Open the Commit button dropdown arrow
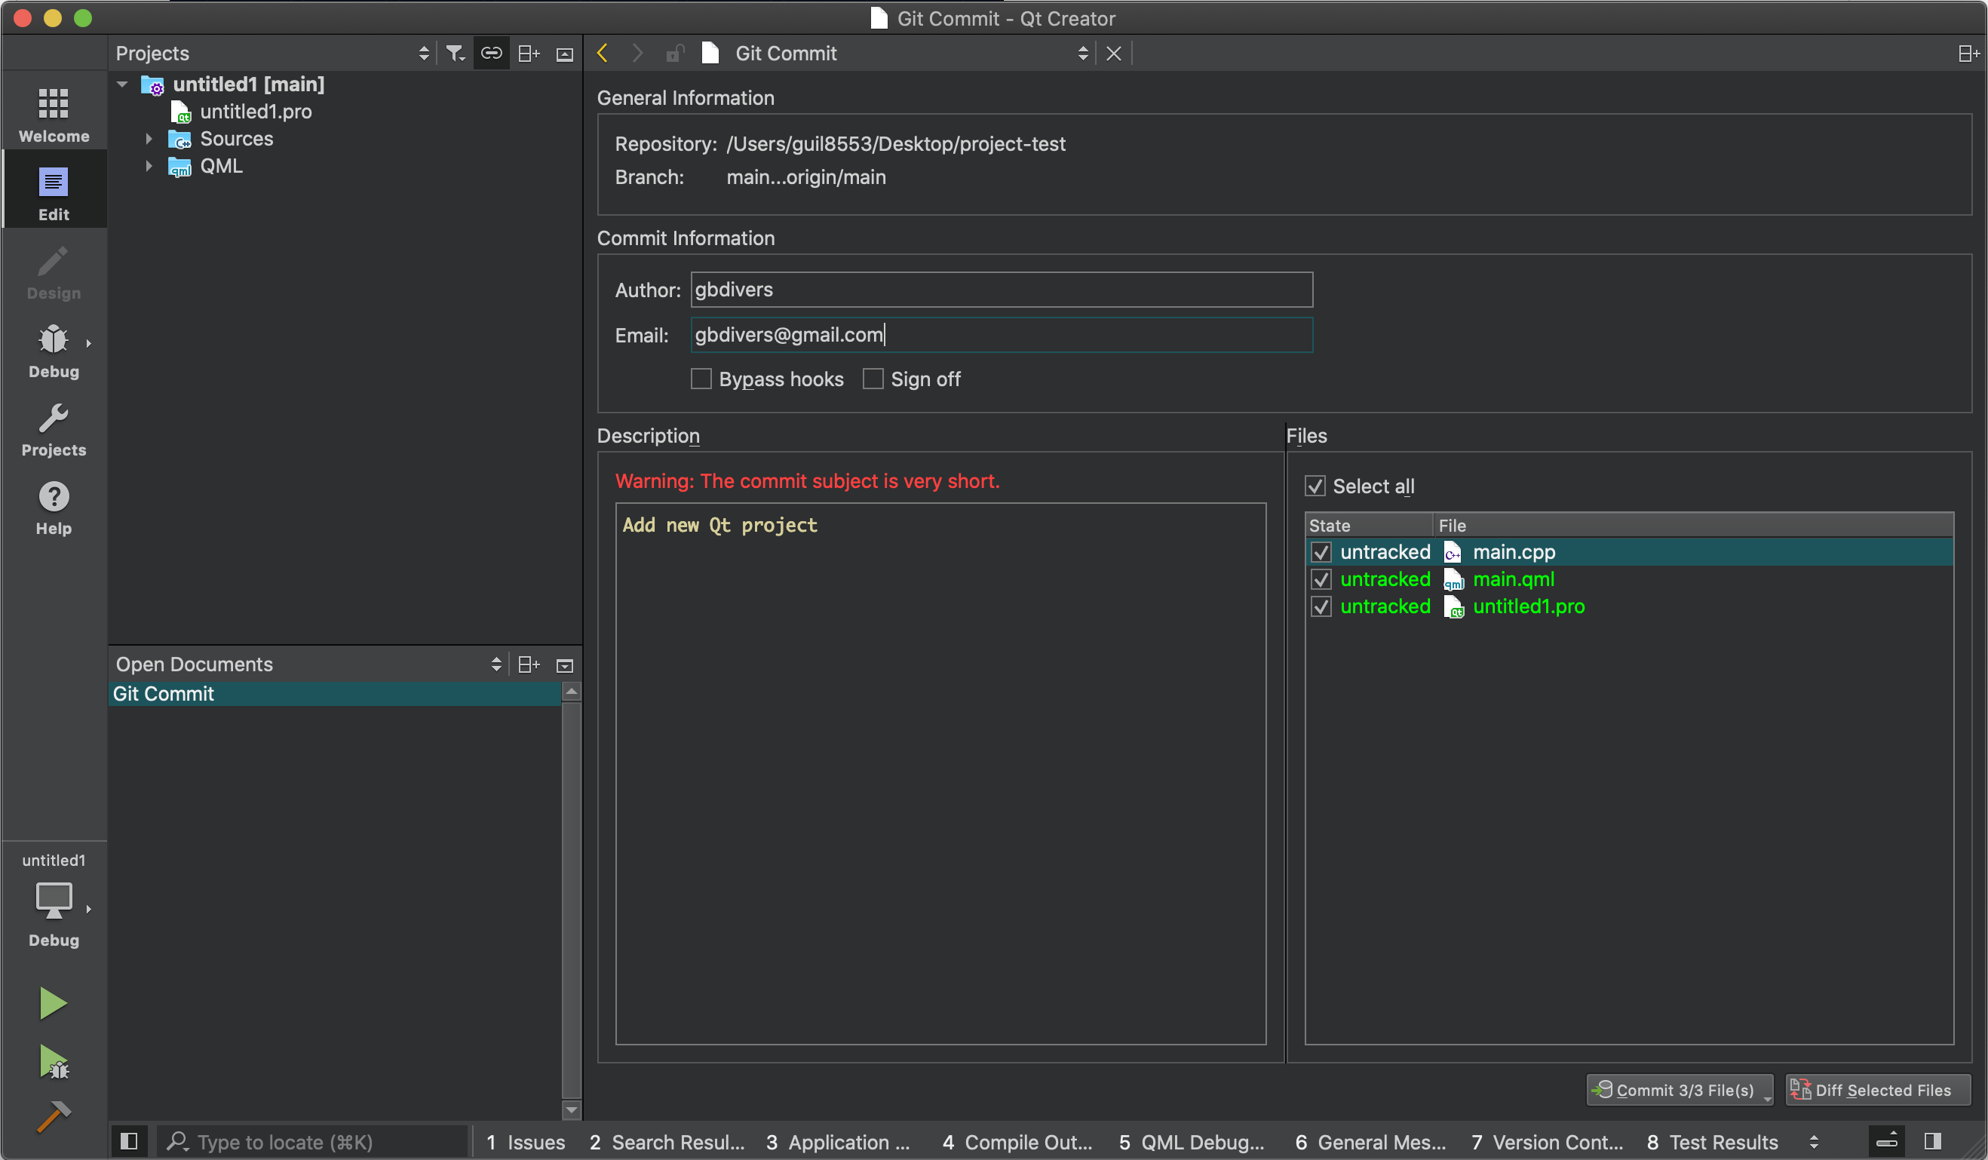The height and width of the screenshot is (1160, 1988). [1767, 1097]
